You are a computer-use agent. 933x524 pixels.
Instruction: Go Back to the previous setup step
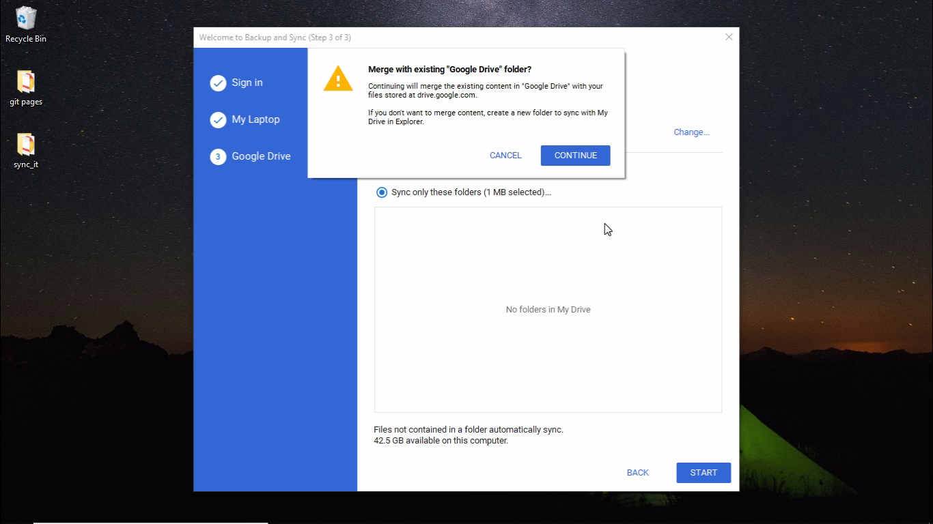pos(637,472)
